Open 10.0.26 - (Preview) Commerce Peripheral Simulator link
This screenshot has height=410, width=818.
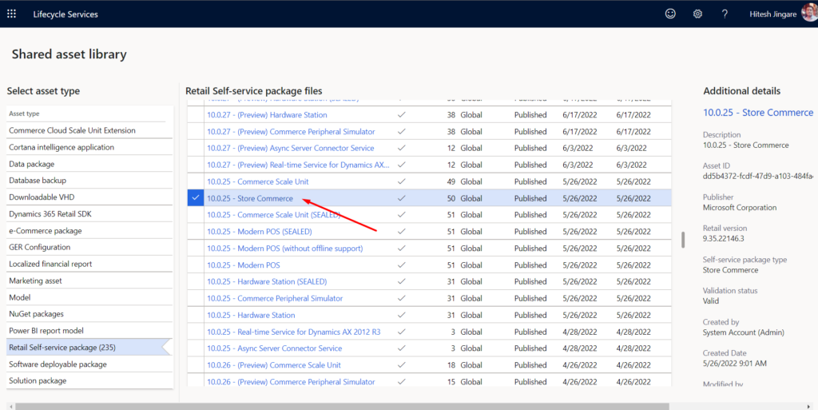pyautogui.click(x=291, y=382)
